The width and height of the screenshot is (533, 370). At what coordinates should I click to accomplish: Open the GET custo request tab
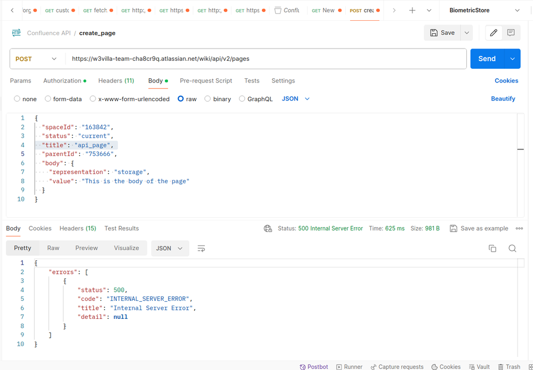pyautogui.click(x=60, y=11)
